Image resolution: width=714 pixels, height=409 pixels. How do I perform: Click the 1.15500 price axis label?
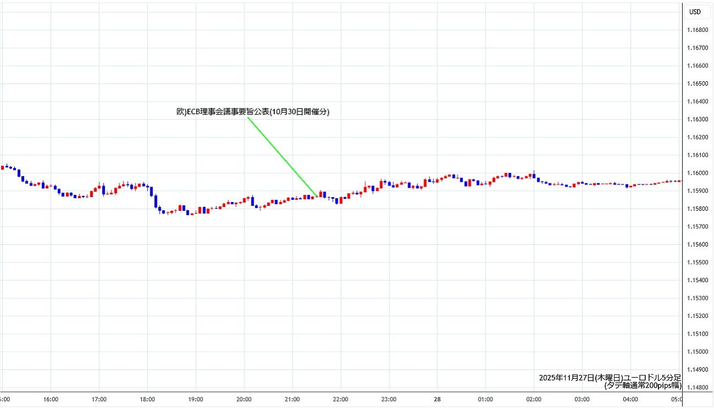pyautogui.click(x=697, y=262)
